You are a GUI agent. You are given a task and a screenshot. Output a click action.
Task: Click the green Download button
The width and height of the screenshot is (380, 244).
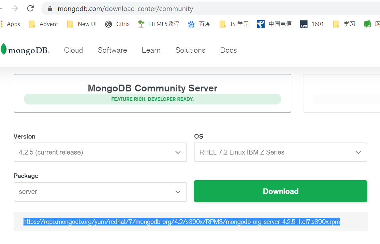coord(281,191)
